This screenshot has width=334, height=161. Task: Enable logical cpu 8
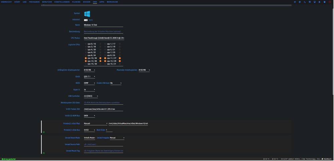[x=86, y=55]
